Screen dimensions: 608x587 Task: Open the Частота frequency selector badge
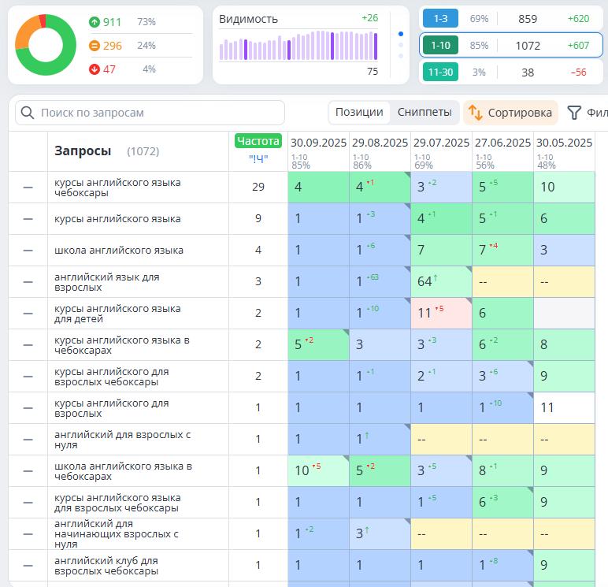point(258,141)
